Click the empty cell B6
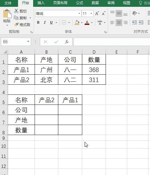 point(46,110)
